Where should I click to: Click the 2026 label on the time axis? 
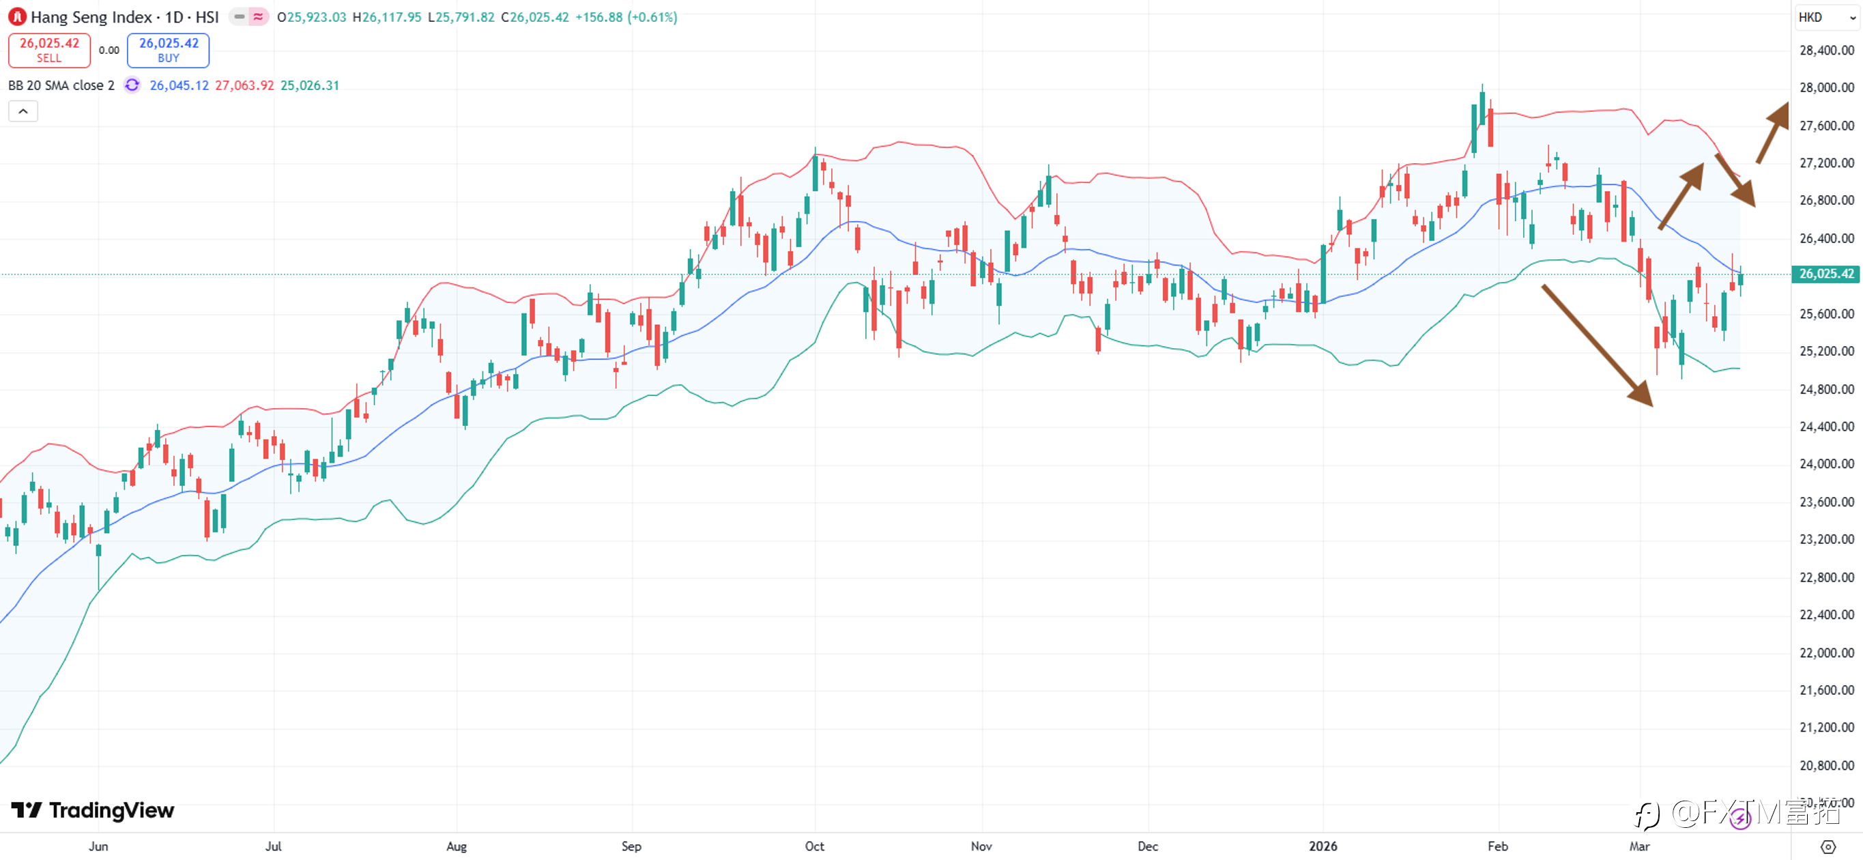(1323, 846)
